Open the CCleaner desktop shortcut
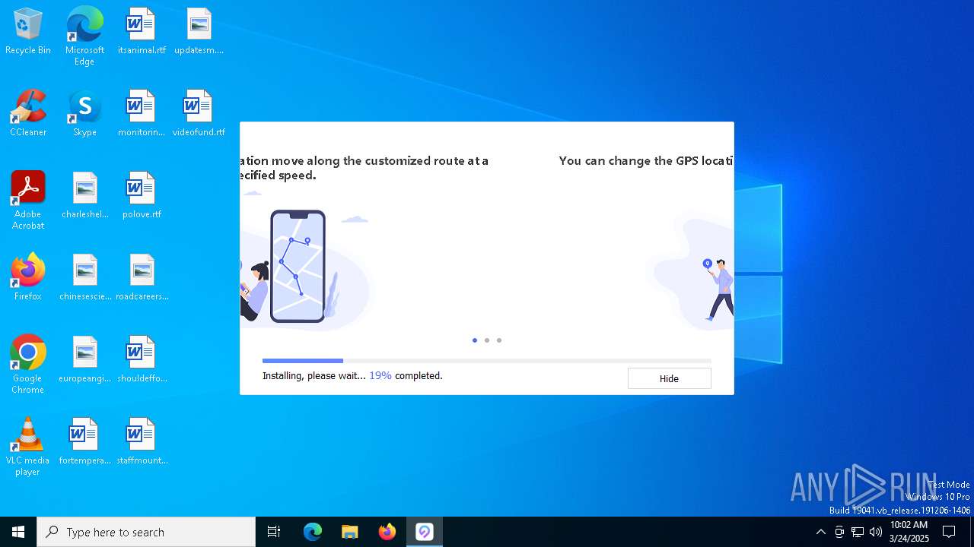This screenshot has height=547, width=974. [28, 114]
